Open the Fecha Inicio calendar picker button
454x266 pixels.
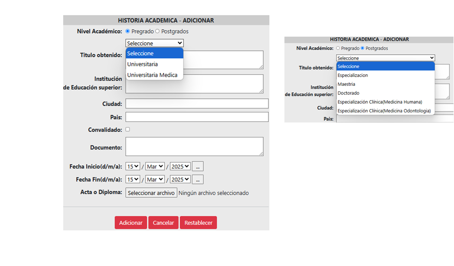[198, 166]
